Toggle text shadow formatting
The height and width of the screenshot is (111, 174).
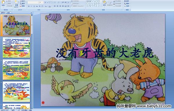[x=40, y=6]
